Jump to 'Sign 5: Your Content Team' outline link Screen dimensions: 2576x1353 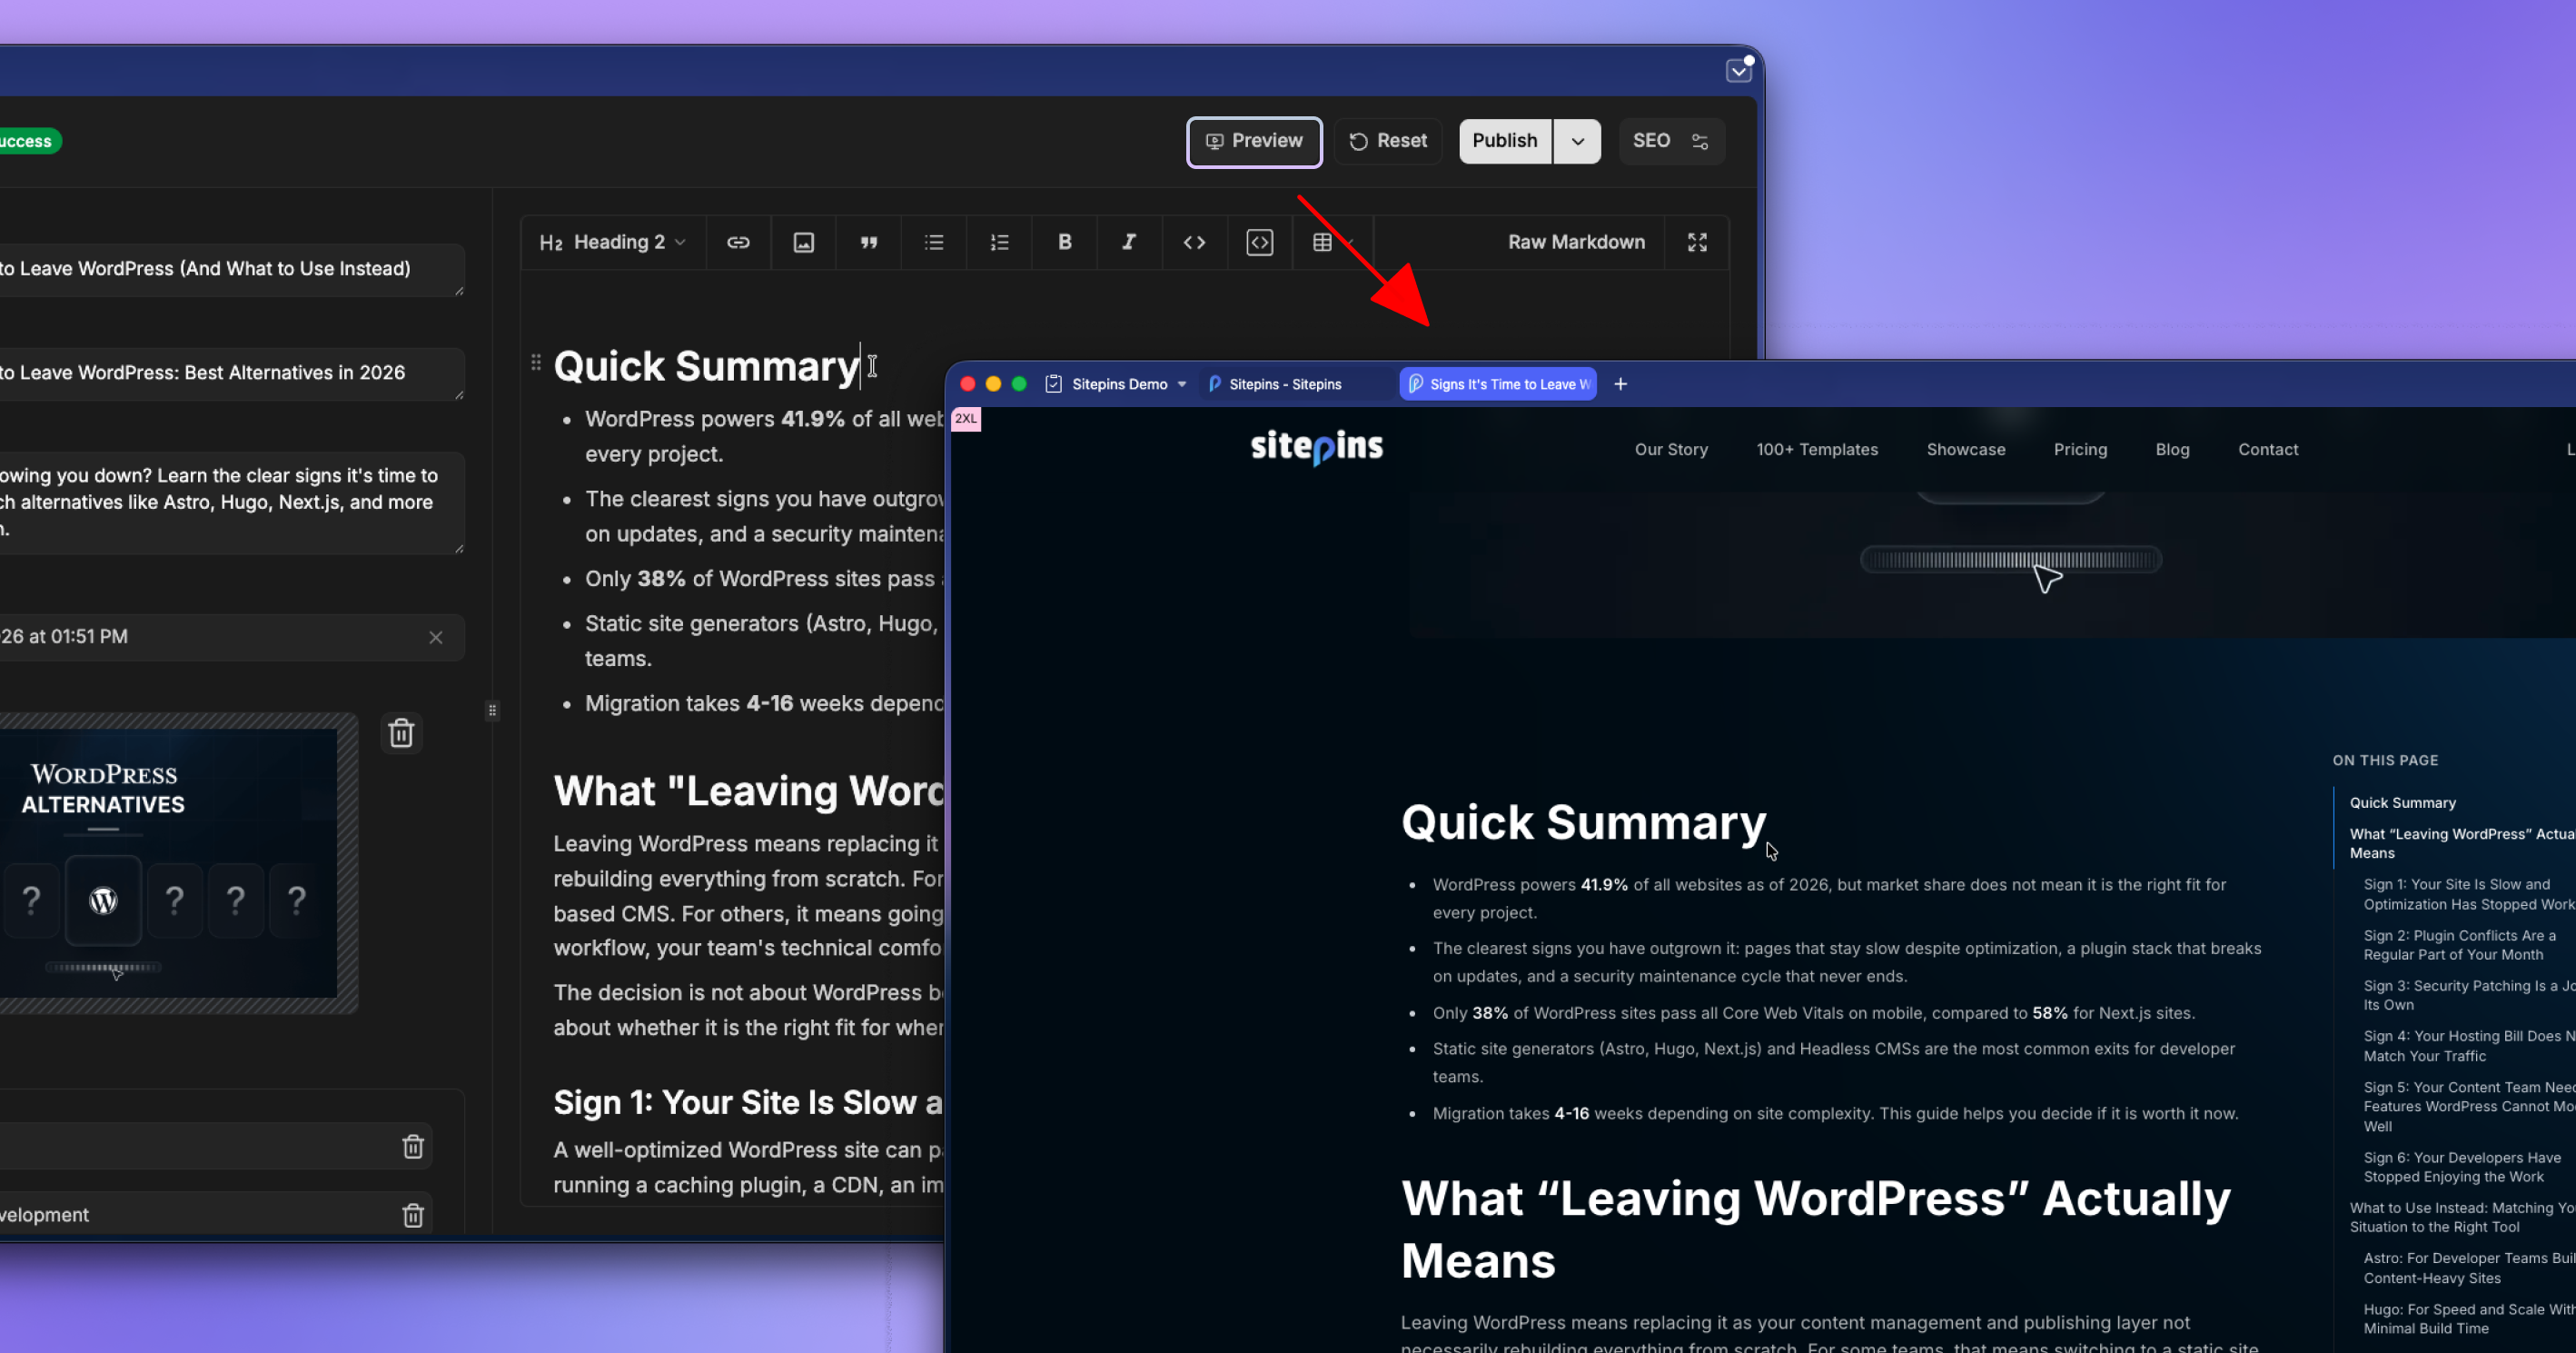point(2469,1107)
